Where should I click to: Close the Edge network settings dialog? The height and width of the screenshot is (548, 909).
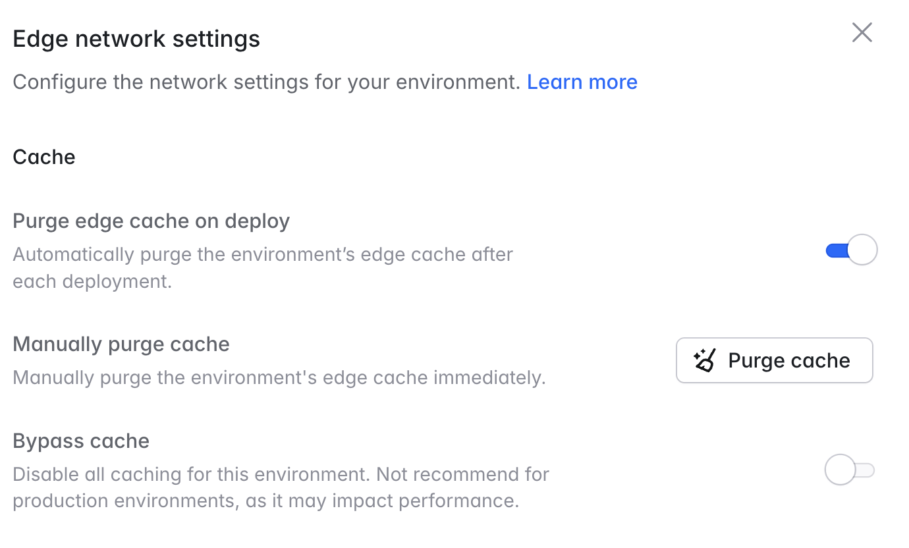(862, 32)
